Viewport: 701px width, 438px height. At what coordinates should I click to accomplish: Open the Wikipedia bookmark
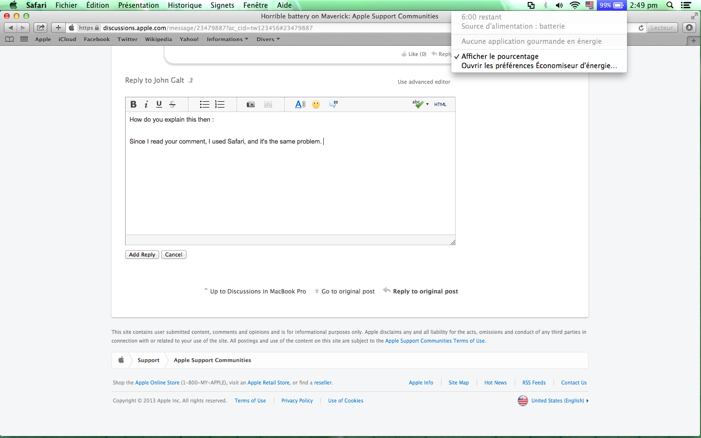[158, 39]
